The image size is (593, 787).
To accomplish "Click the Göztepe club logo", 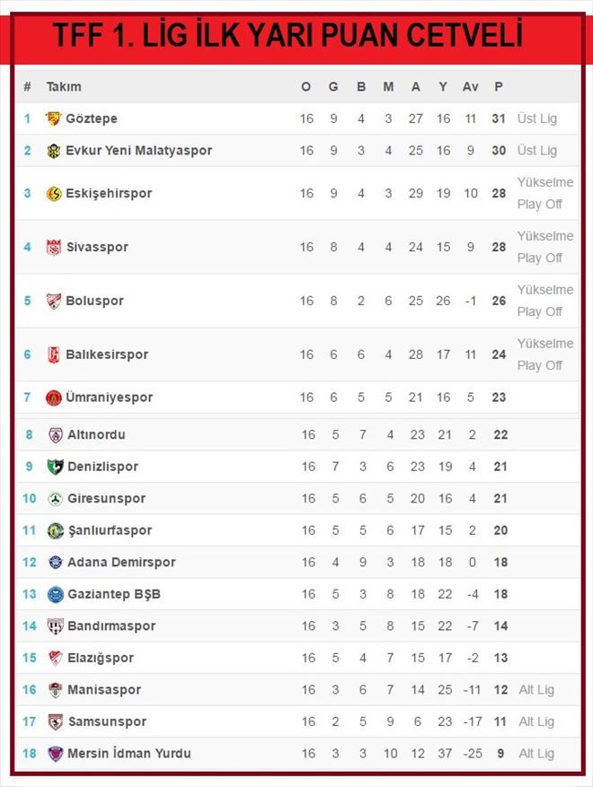I will [x=53, y=118].
